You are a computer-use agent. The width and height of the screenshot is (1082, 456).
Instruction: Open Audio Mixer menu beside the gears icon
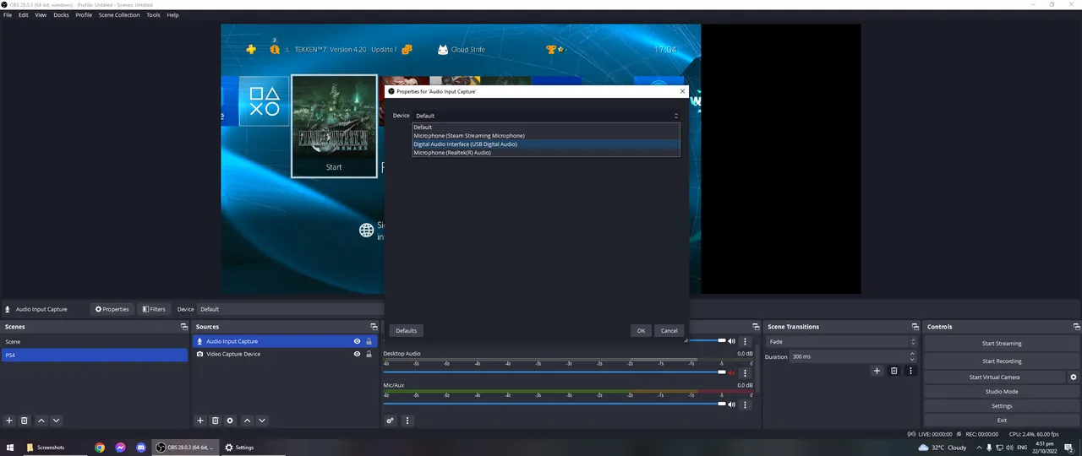tap(407, 421)
